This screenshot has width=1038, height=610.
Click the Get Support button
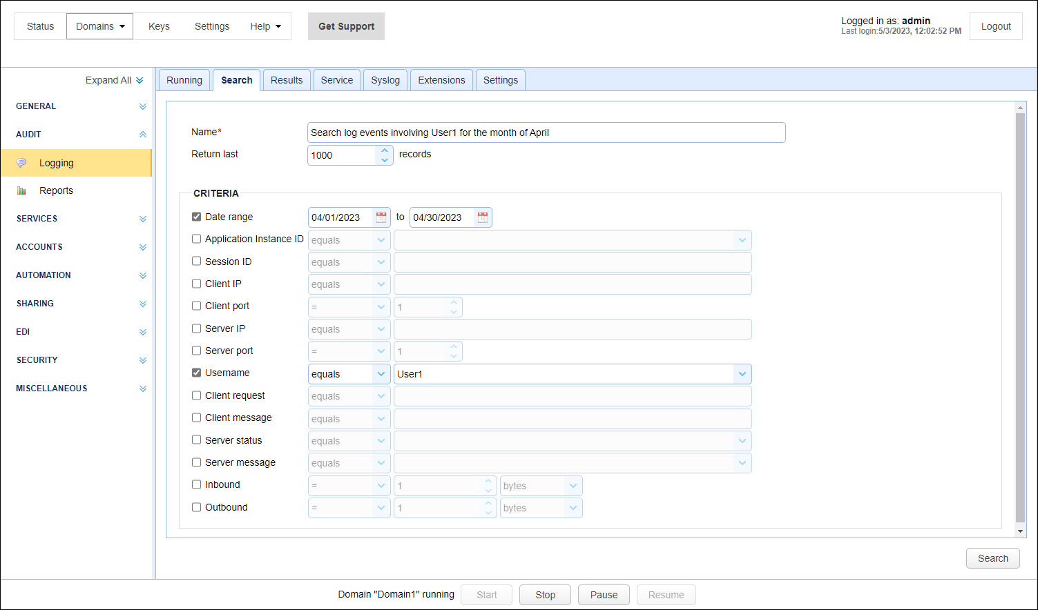tap(346, 26)
